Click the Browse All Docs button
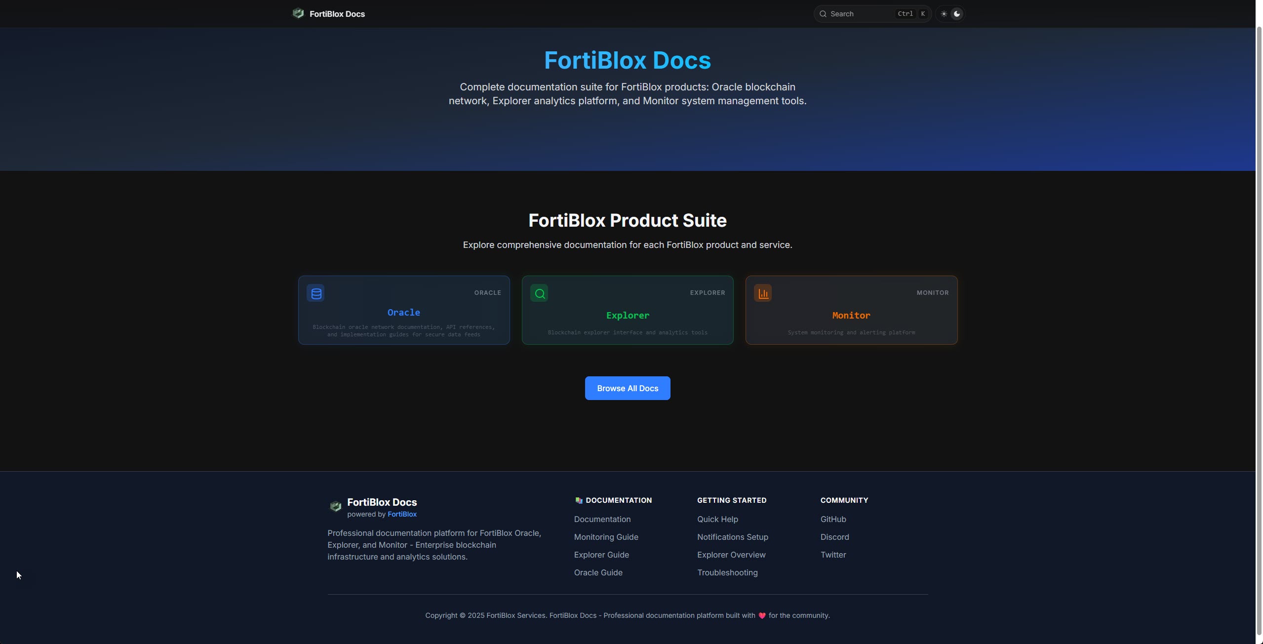Screen dimensions: 1263x644 627,388
